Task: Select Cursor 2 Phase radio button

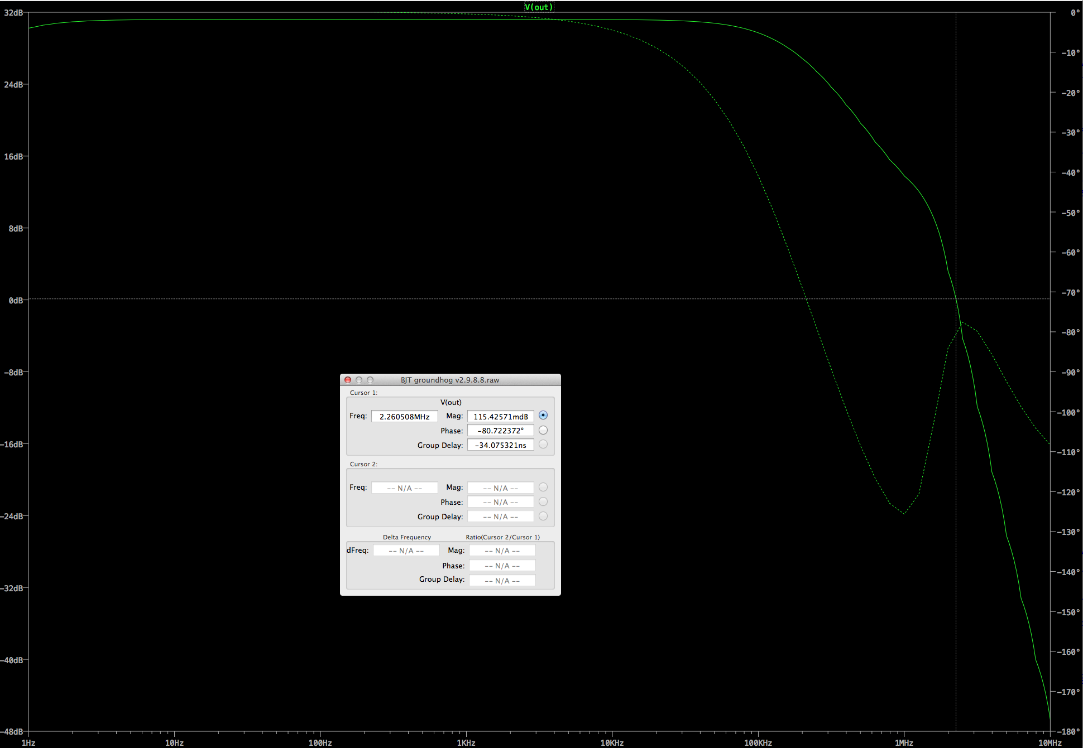Action: pyautogui.click(x=543, y=501)
